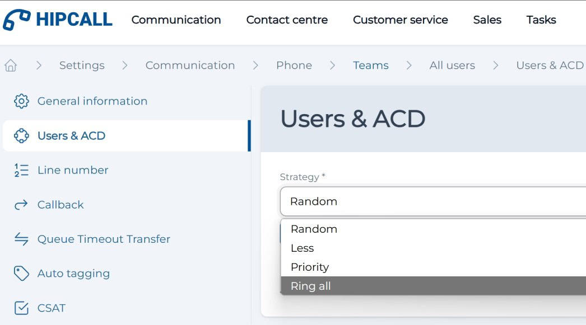Screen dimensions: 586x325
Task: Click the CSAT checkbox icon
Action: [x=21, y=308]
